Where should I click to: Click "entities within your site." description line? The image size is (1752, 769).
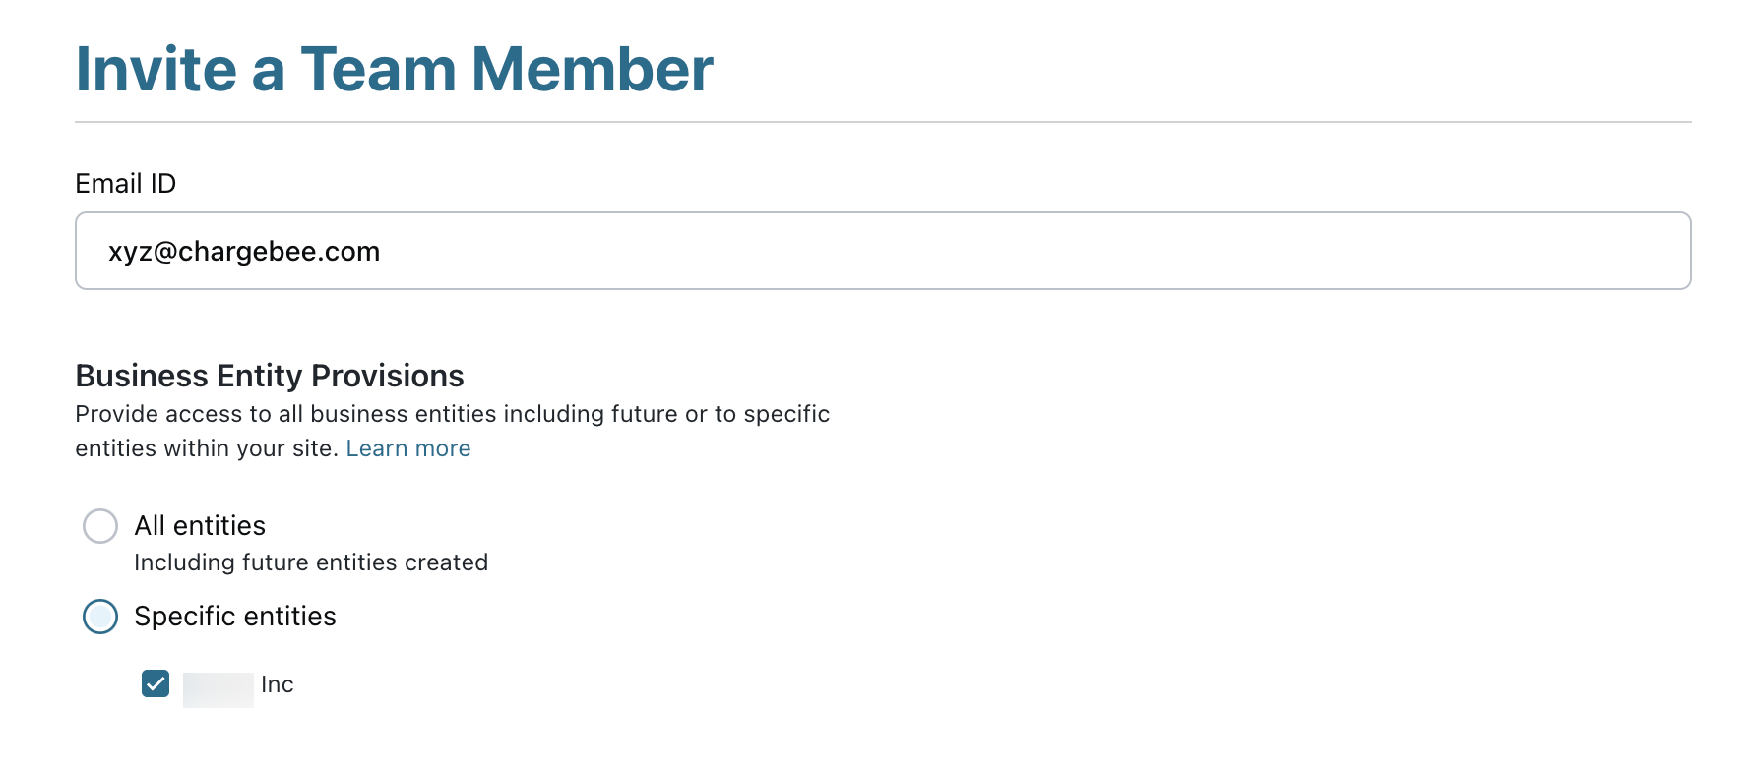tap(207, 448)
